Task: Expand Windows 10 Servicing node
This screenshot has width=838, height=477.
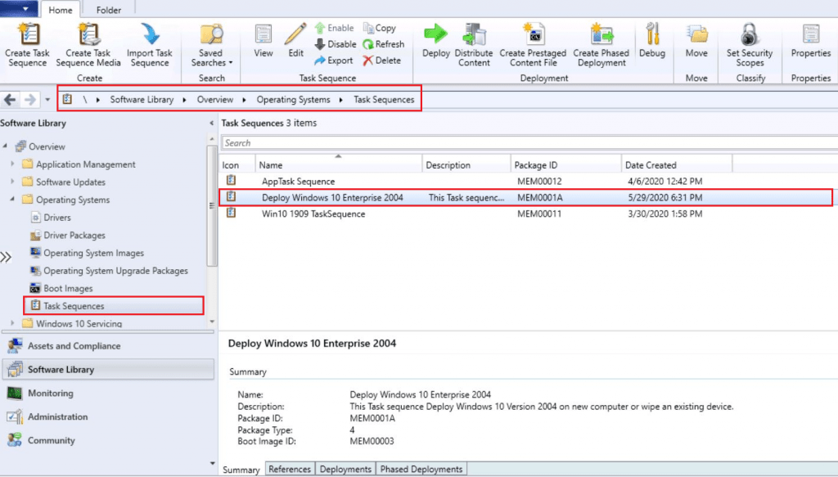Action: [x=12, y=323]
